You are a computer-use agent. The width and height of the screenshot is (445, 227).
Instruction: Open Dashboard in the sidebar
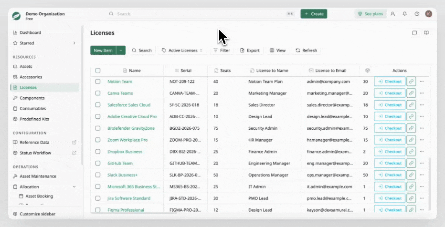(31, 32)
